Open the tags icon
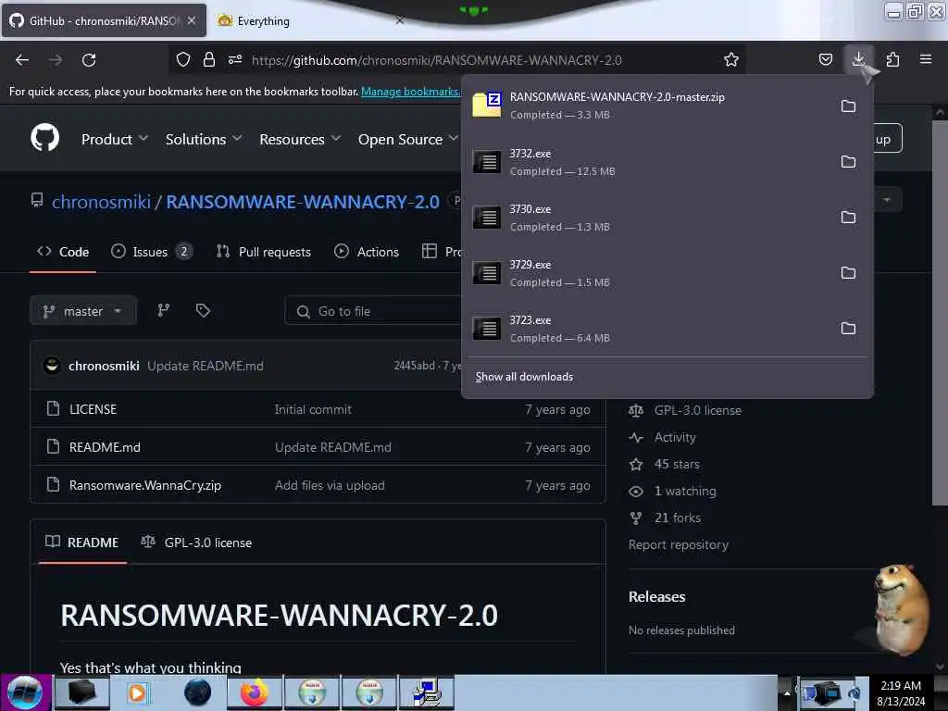 (x=203, y=311)
